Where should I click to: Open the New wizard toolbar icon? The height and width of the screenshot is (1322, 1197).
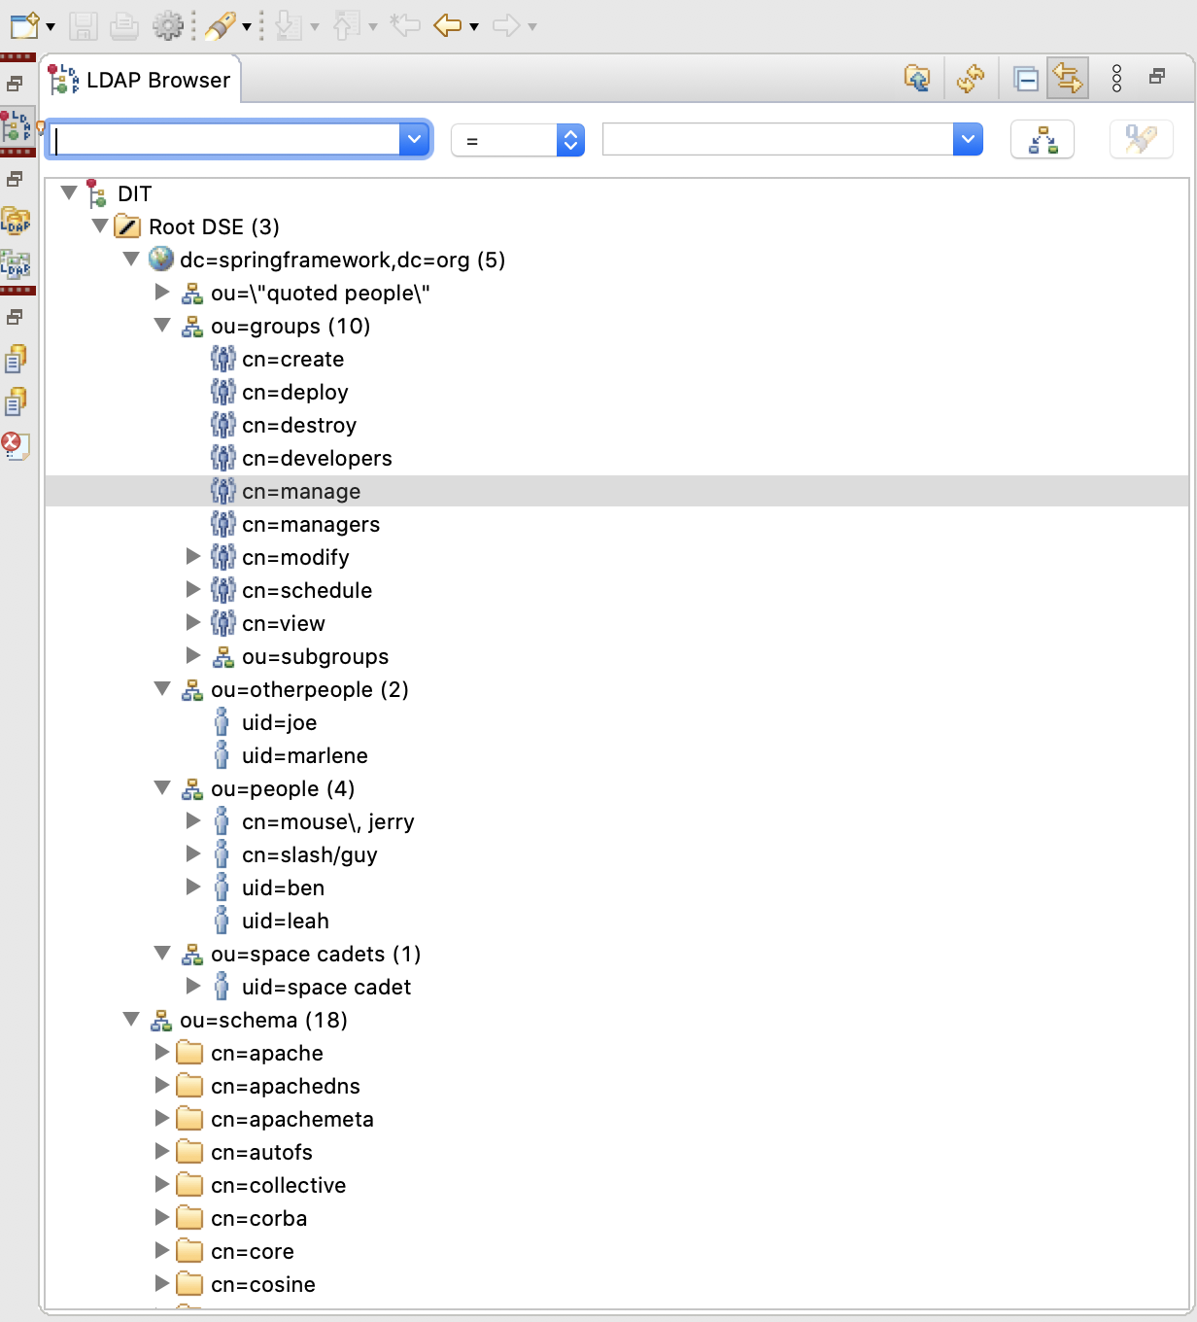24,25
